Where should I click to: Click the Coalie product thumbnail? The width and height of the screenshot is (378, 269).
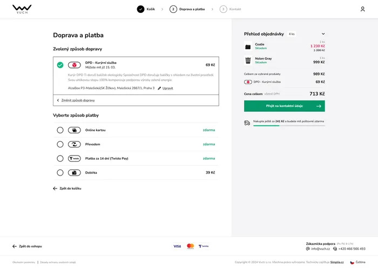point(248,46)
